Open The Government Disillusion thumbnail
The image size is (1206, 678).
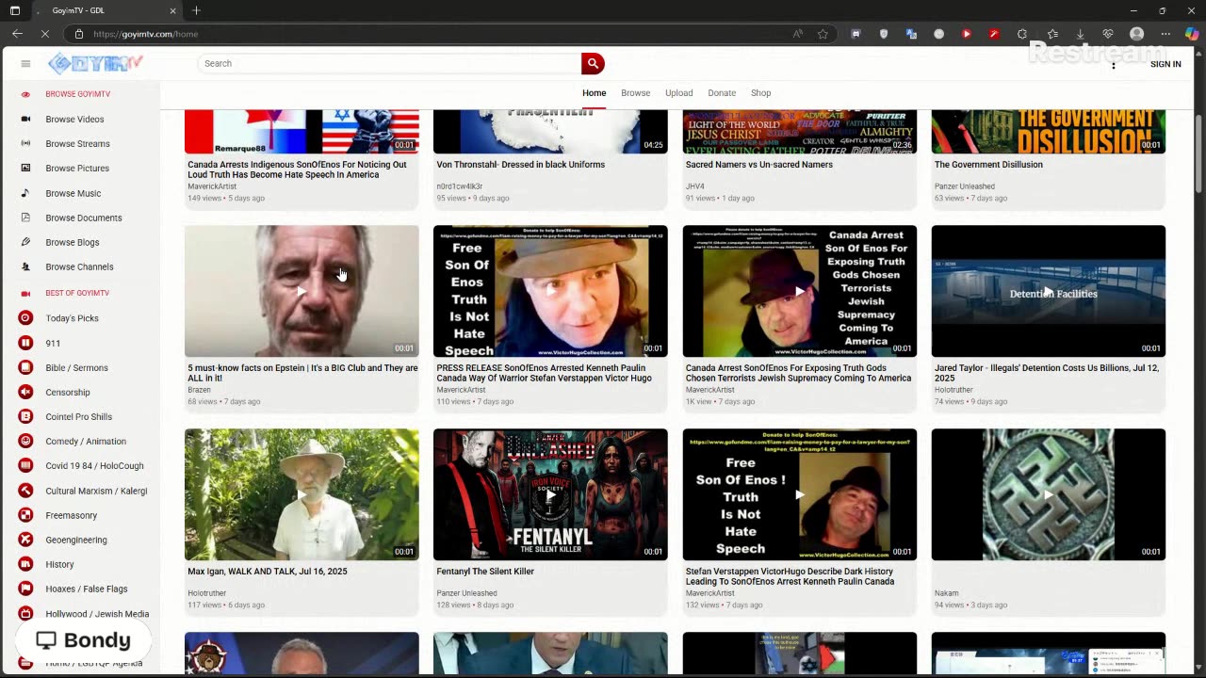click(x=1049, y=131)
